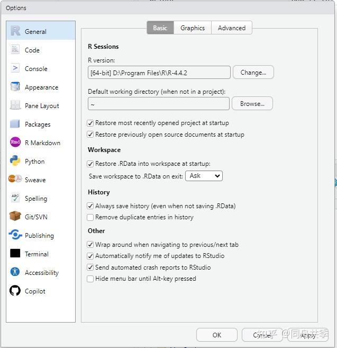Screen dimensions: 337x348
Task: Switch to the Graphics tab
Action: (193, 28)
